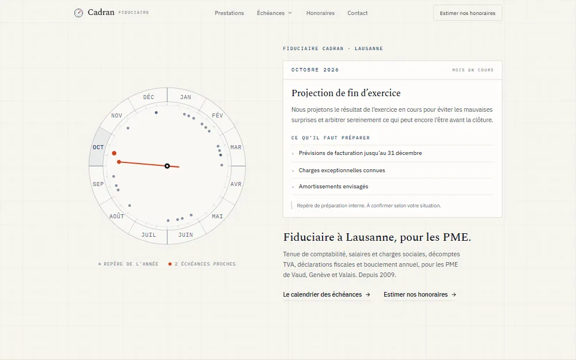
Task: Click Fiduciaire à Lausanne, pour les PME heading
Action: [377, 237]
